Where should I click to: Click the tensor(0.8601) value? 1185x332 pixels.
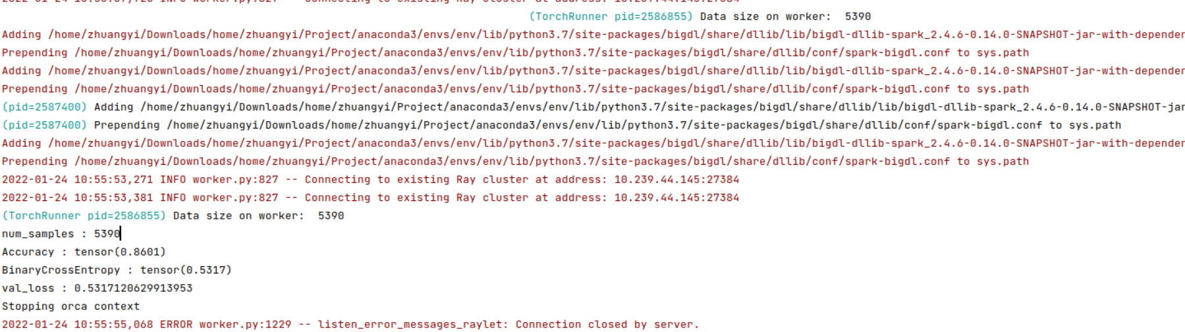[120, 252]
